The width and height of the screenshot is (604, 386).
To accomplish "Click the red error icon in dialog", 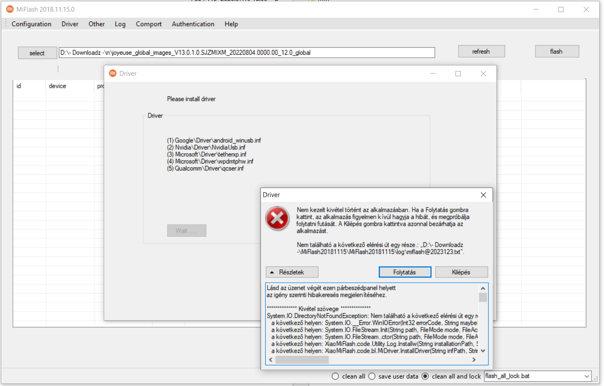I will click(x=278, y=219).
